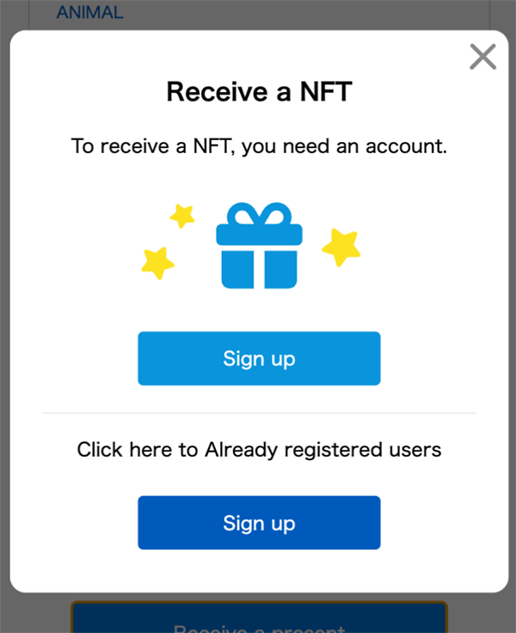Click the smallest yellow star near the gift bow
This screenshot has width=516, height=633.
point(182,216)
